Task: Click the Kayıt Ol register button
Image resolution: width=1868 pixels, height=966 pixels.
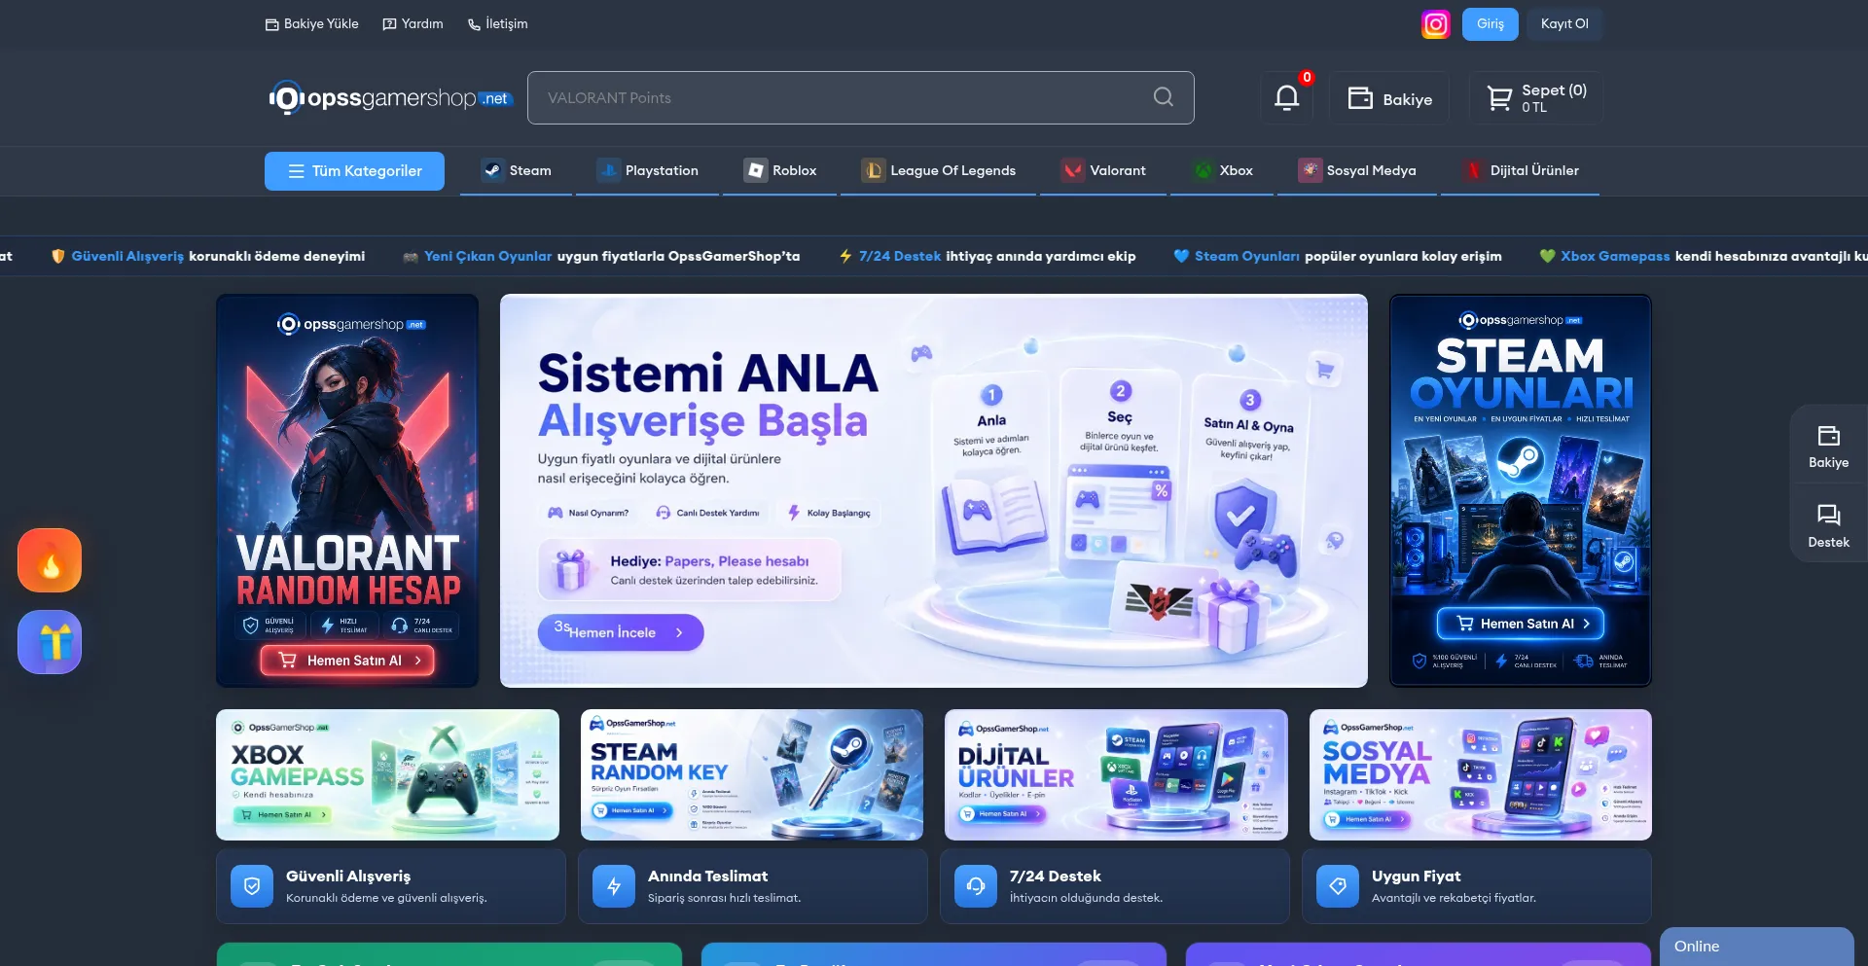Action: click(x=1563, y=24)
